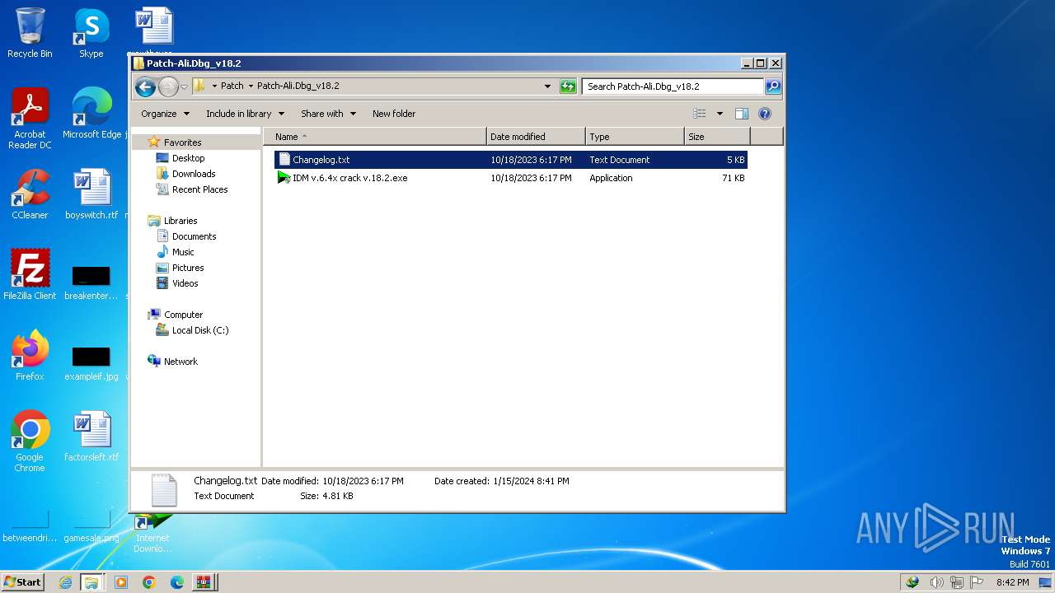1055x593 pixels.
Task: Open factorsleft.rtf desktop file
Action: tap(91, 436)
